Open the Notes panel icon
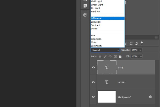 coord(85,6)
